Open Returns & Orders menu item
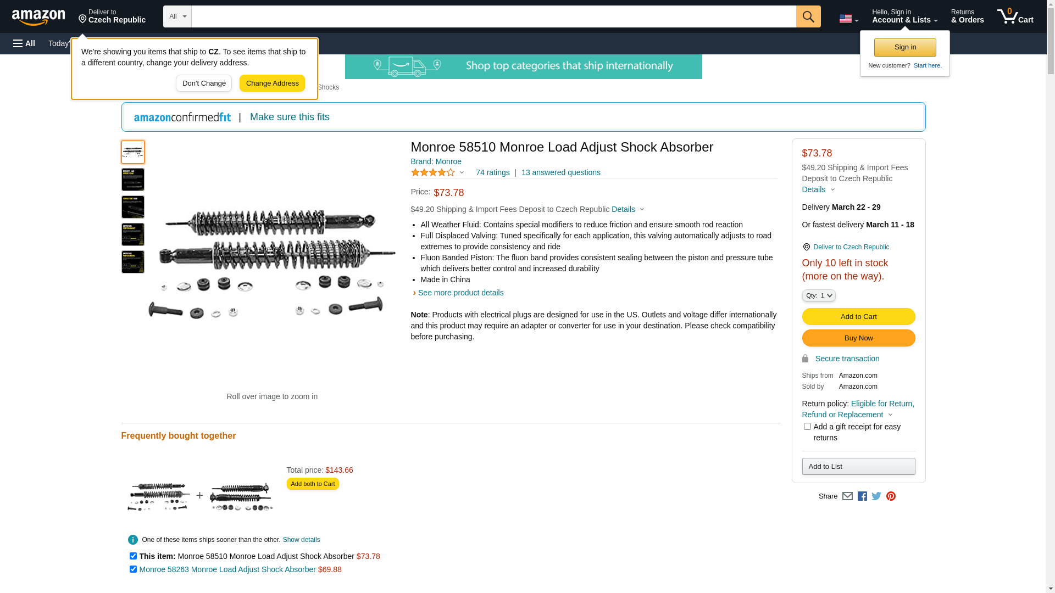The image size is (1055, 593). coord(967,16)
